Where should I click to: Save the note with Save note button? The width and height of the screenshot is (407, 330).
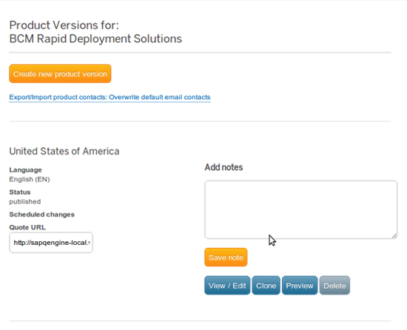pyautogui.click(x=226, y=257)
